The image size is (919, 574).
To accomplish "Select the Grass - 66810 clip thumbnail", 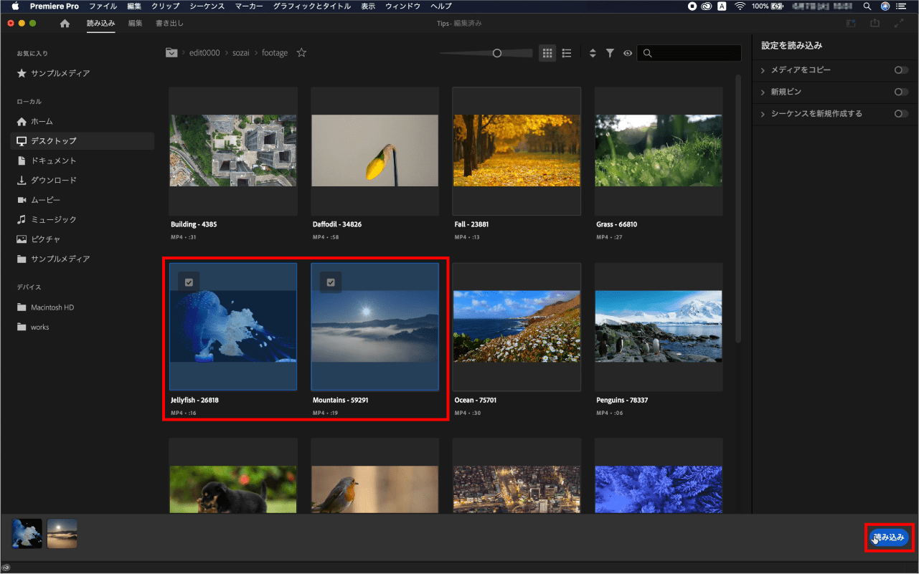I will [x=659, y=150].
